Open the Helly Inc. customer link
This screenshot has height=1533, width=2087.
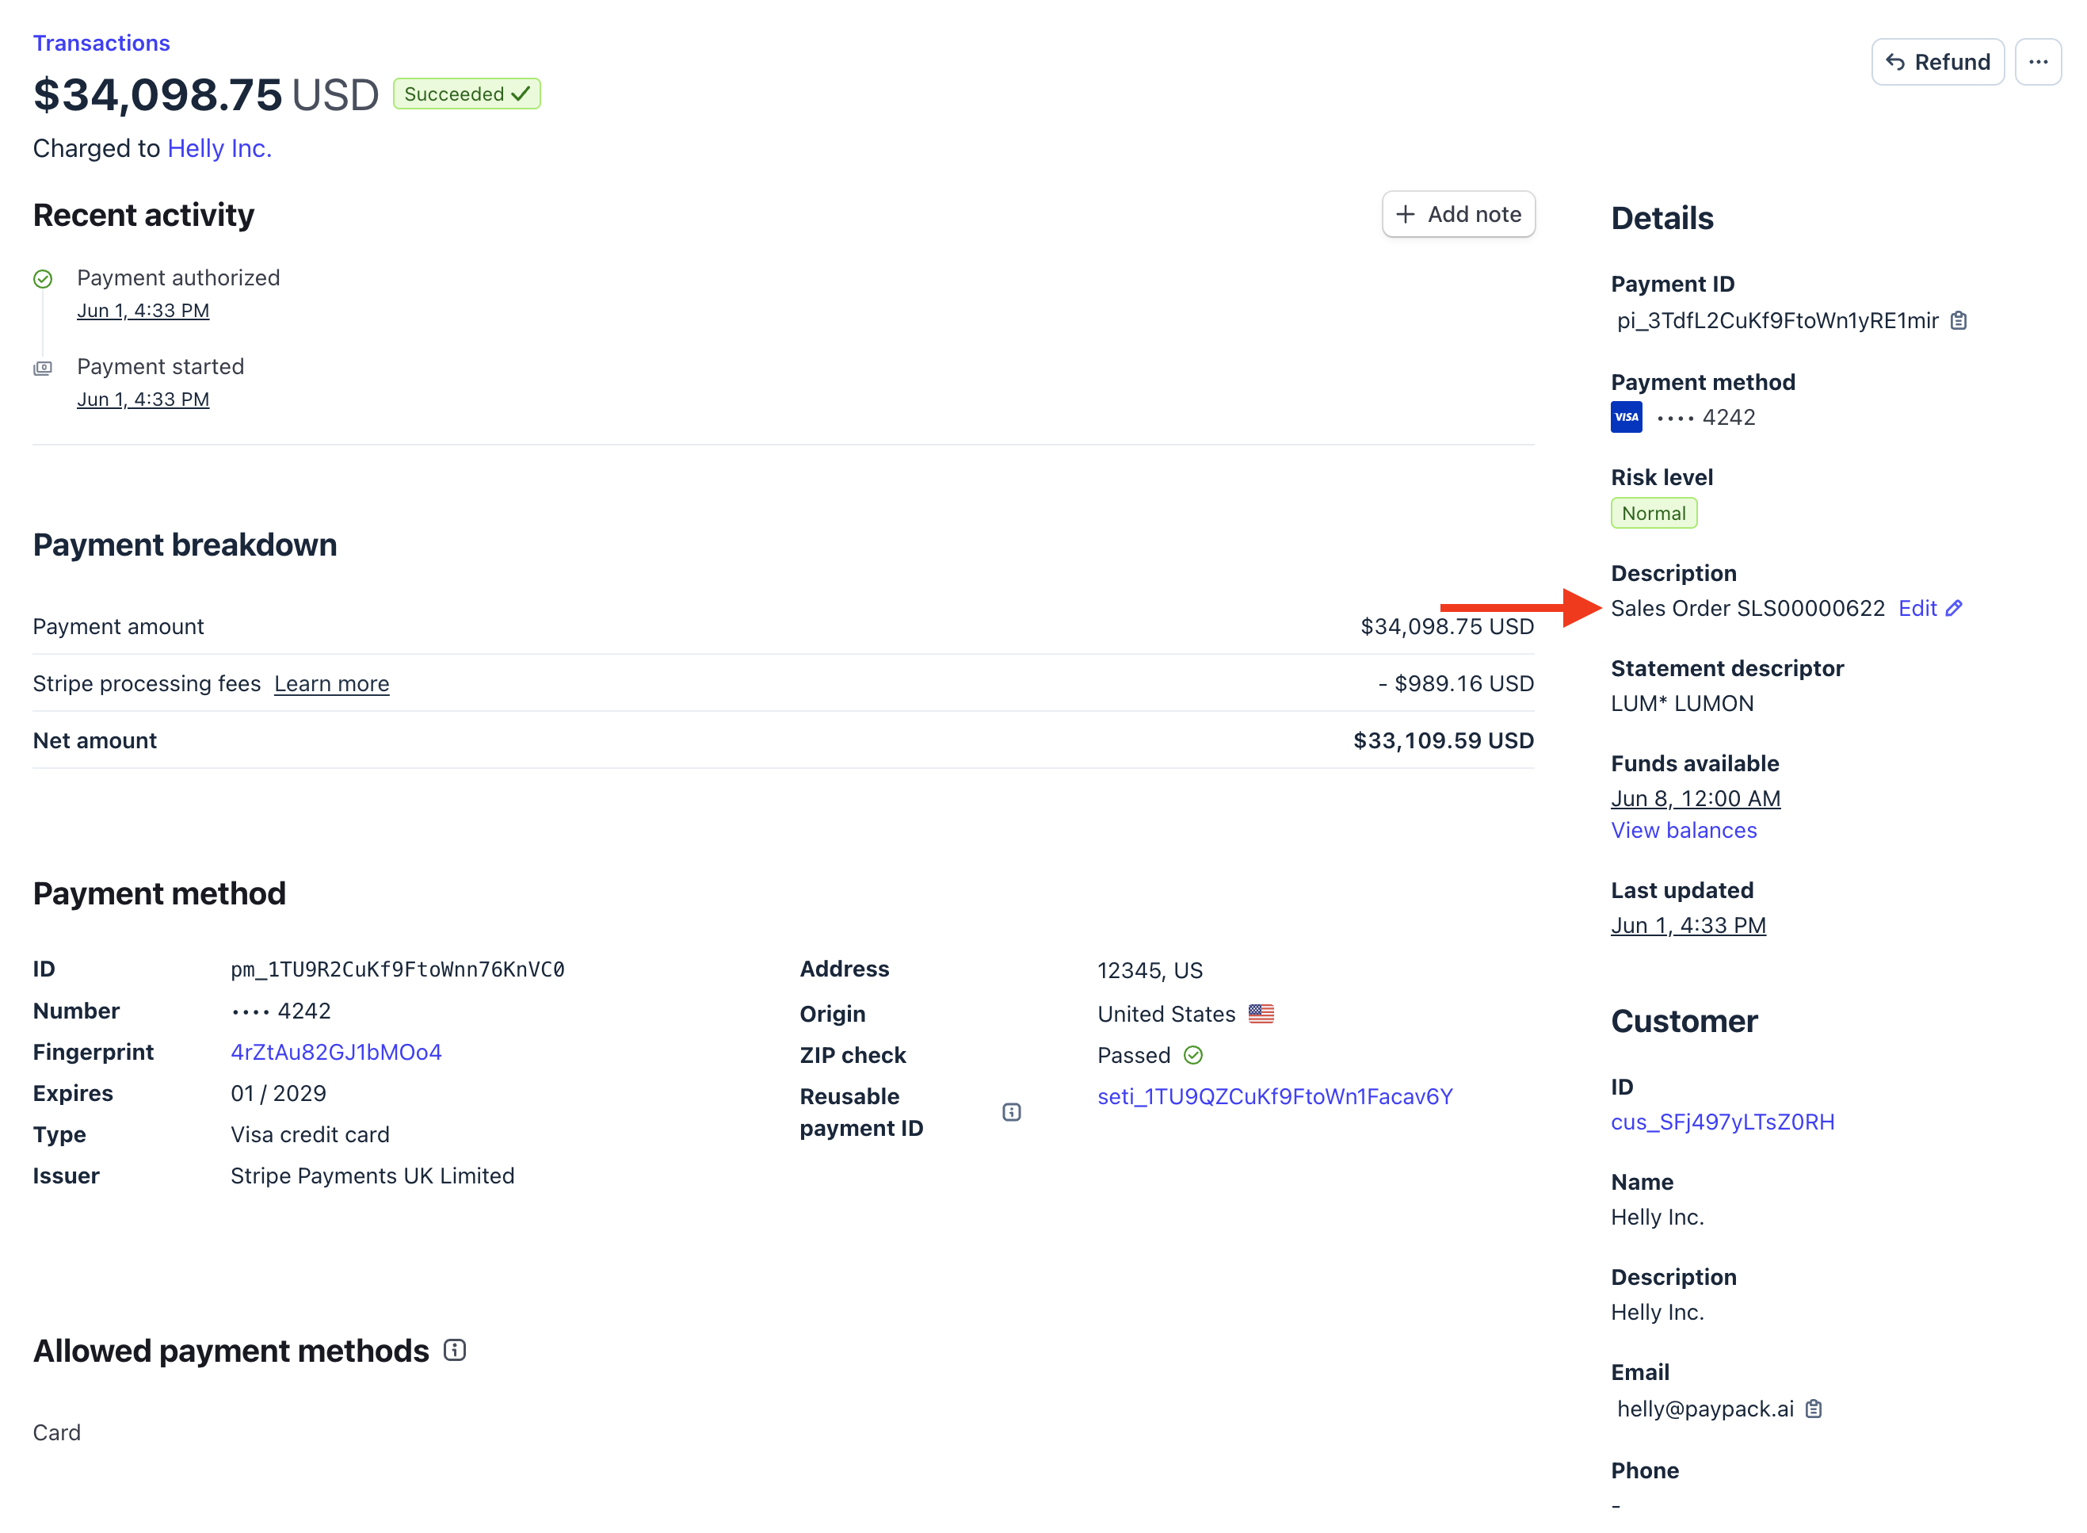(x=219, y=148)
